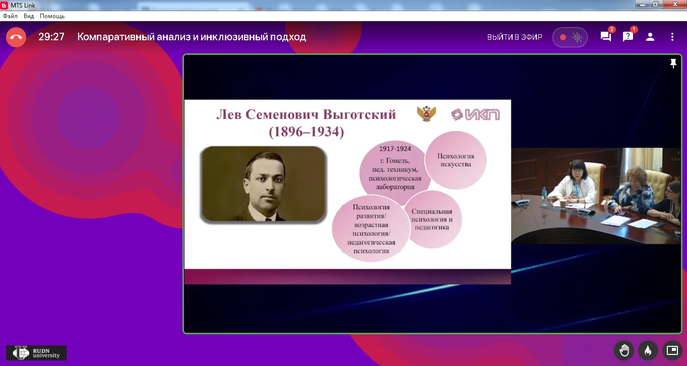This screenshot has width=687, height=366.
Task: Open the three-dot more options menu
Action: click(x=672, y=37)
